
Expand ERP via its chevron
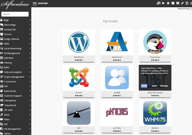pyautogui.click(x=30, y=87)
